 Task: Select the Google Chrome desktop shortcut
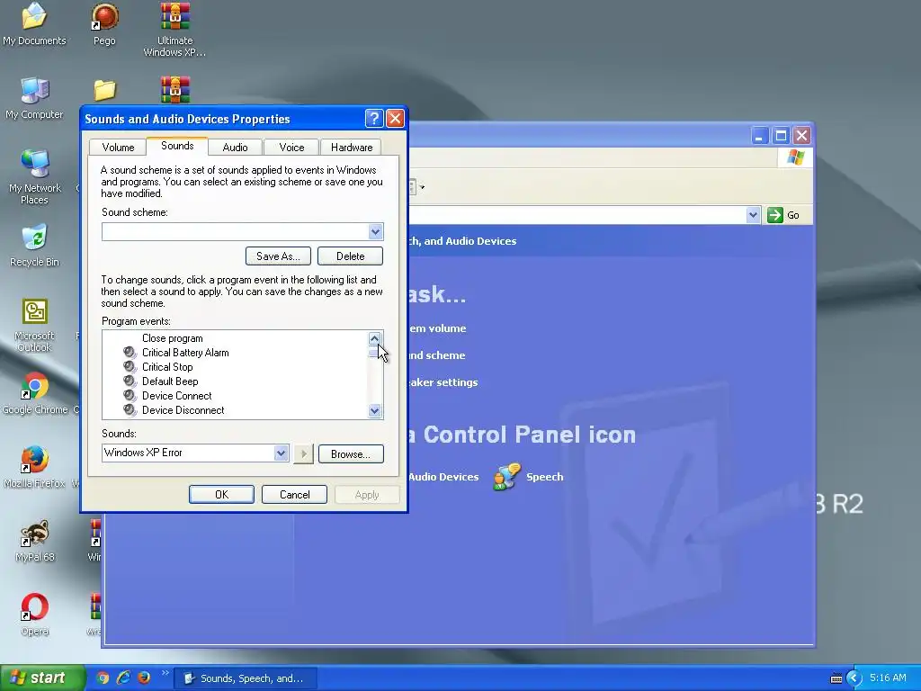click(x=35, y=392)
